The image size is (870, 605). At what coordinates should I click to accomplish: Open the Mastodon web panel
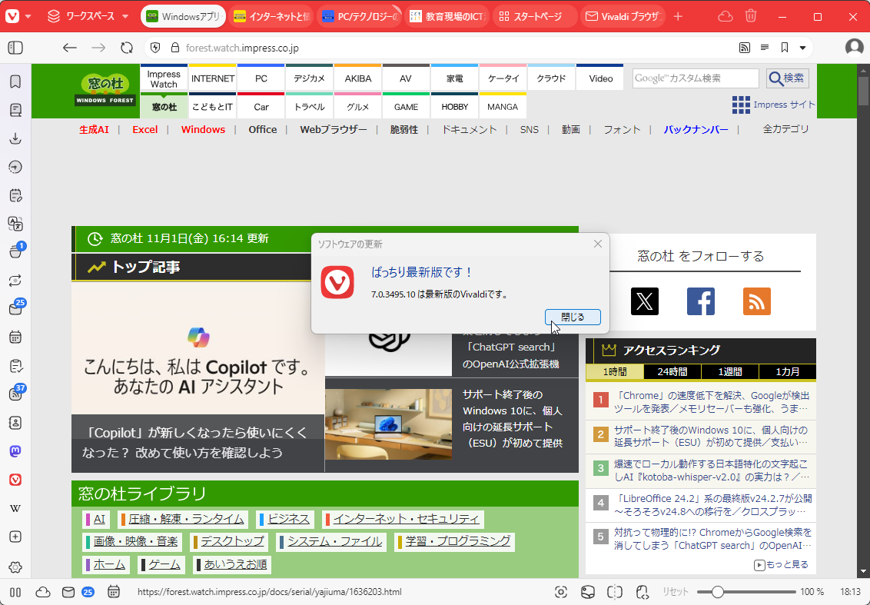[x=15, y=451]
